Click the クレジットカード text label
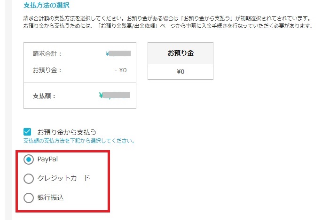The width and height of the screenshot is (330, 220). pos(64,178)
